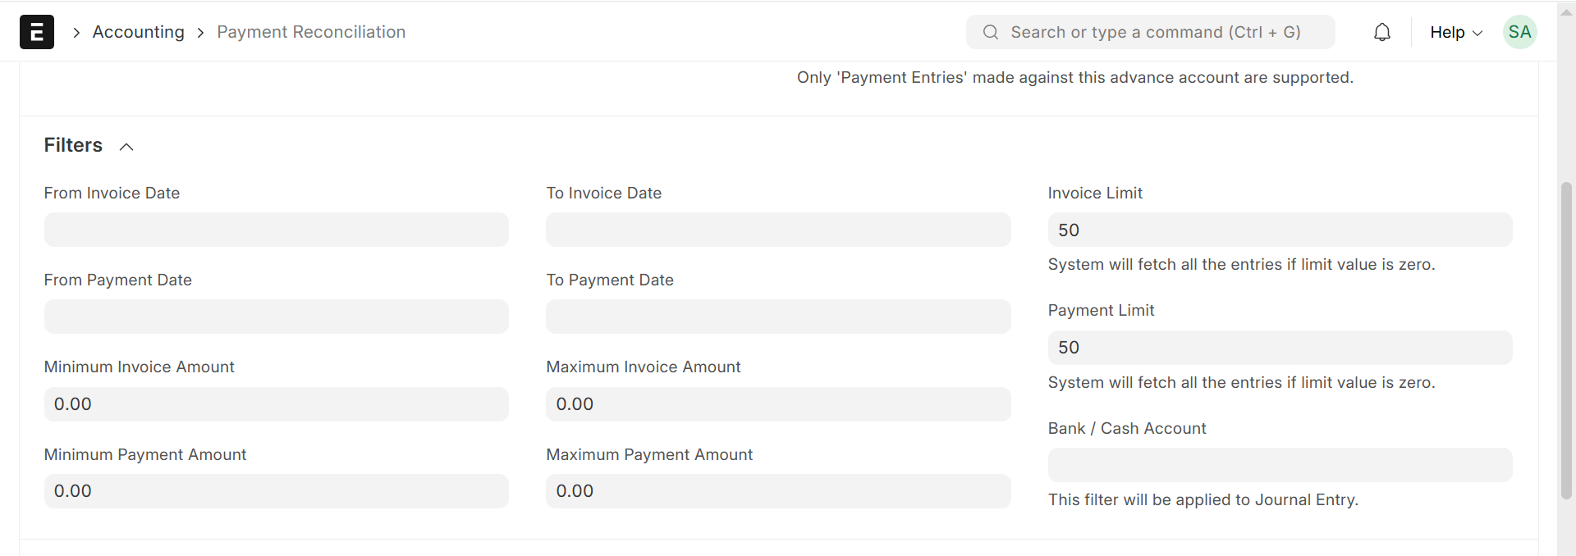Open the To Invoice Date picker
The height and width of the screenshot is (556, 1576).
(777, 230)
